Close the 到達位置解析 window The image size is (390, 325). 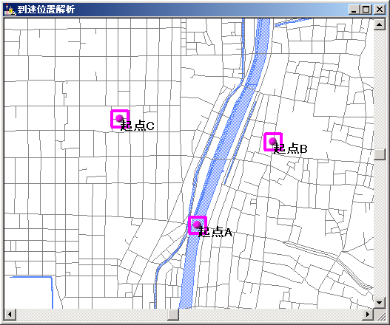tap(380, 10)
